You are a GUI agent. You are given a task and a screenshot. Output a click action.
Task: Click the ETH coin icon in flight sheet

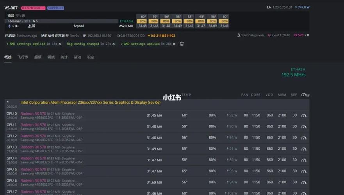coord(10,26)
